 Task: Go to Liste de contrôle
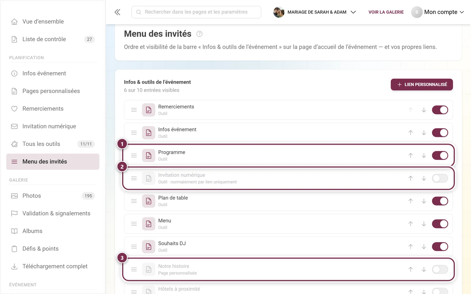tap(53, 39)
